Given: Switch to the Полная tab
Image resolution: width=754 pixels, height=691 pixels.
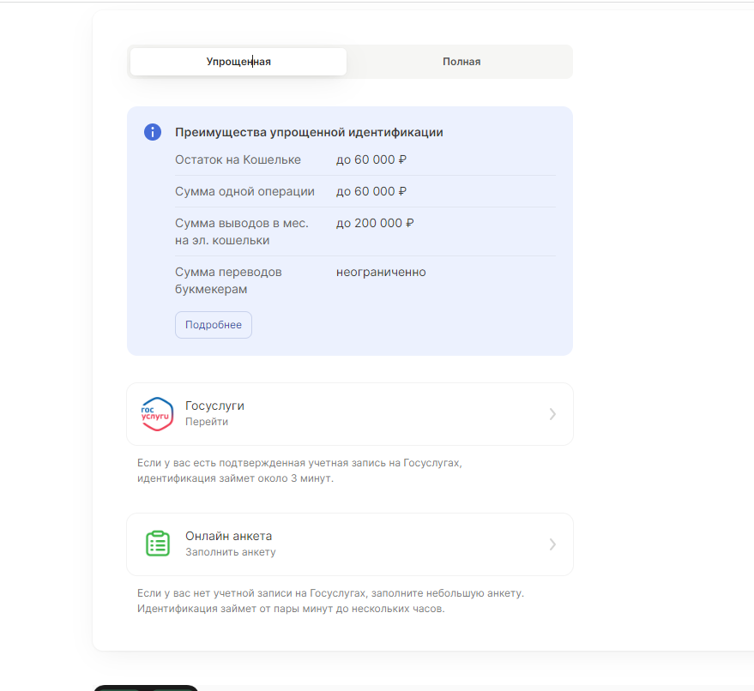Looking at the screenshot, I should pos(461,62).
